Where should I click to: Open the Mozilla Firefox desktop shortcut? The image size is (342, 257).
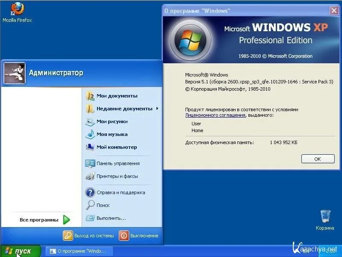17,12
